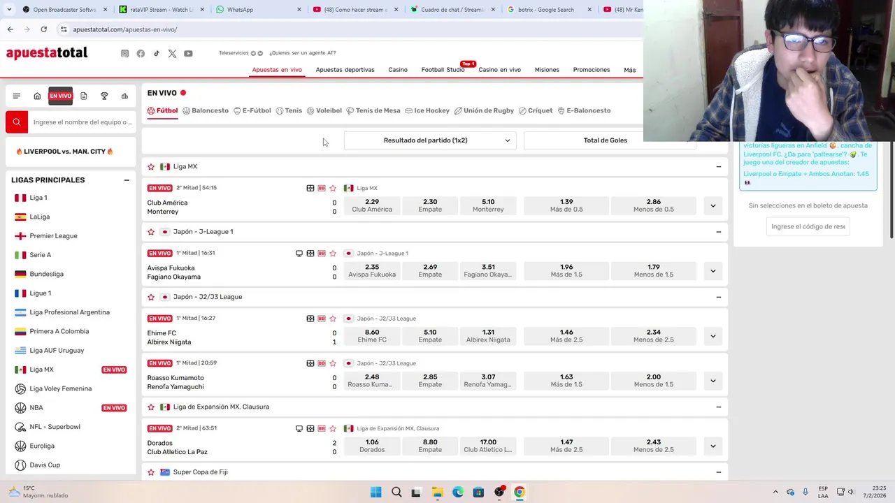Viewport: 895px width, 503px height.
Task: Open apuestatotal Instagram icon
Action: click(x=125, y=54)
